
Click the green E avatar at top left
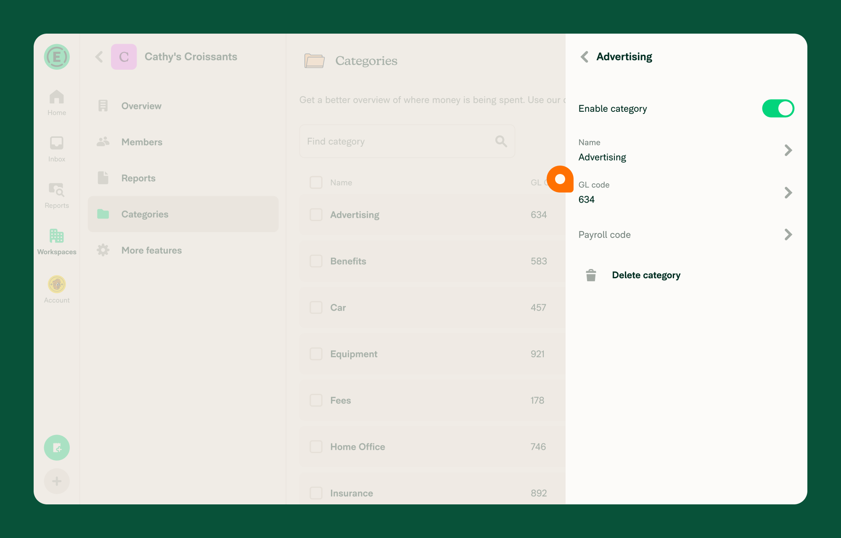[56, 57]
